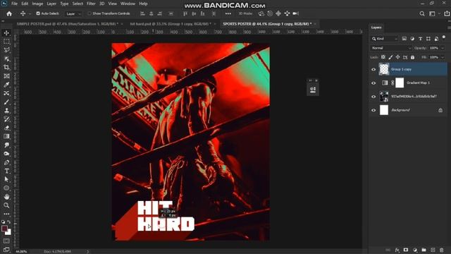Click the Share icon at top right
Image resolution: width=451 pixels, height=254 pixels.
pyautogui.click(x=447, y=13)
